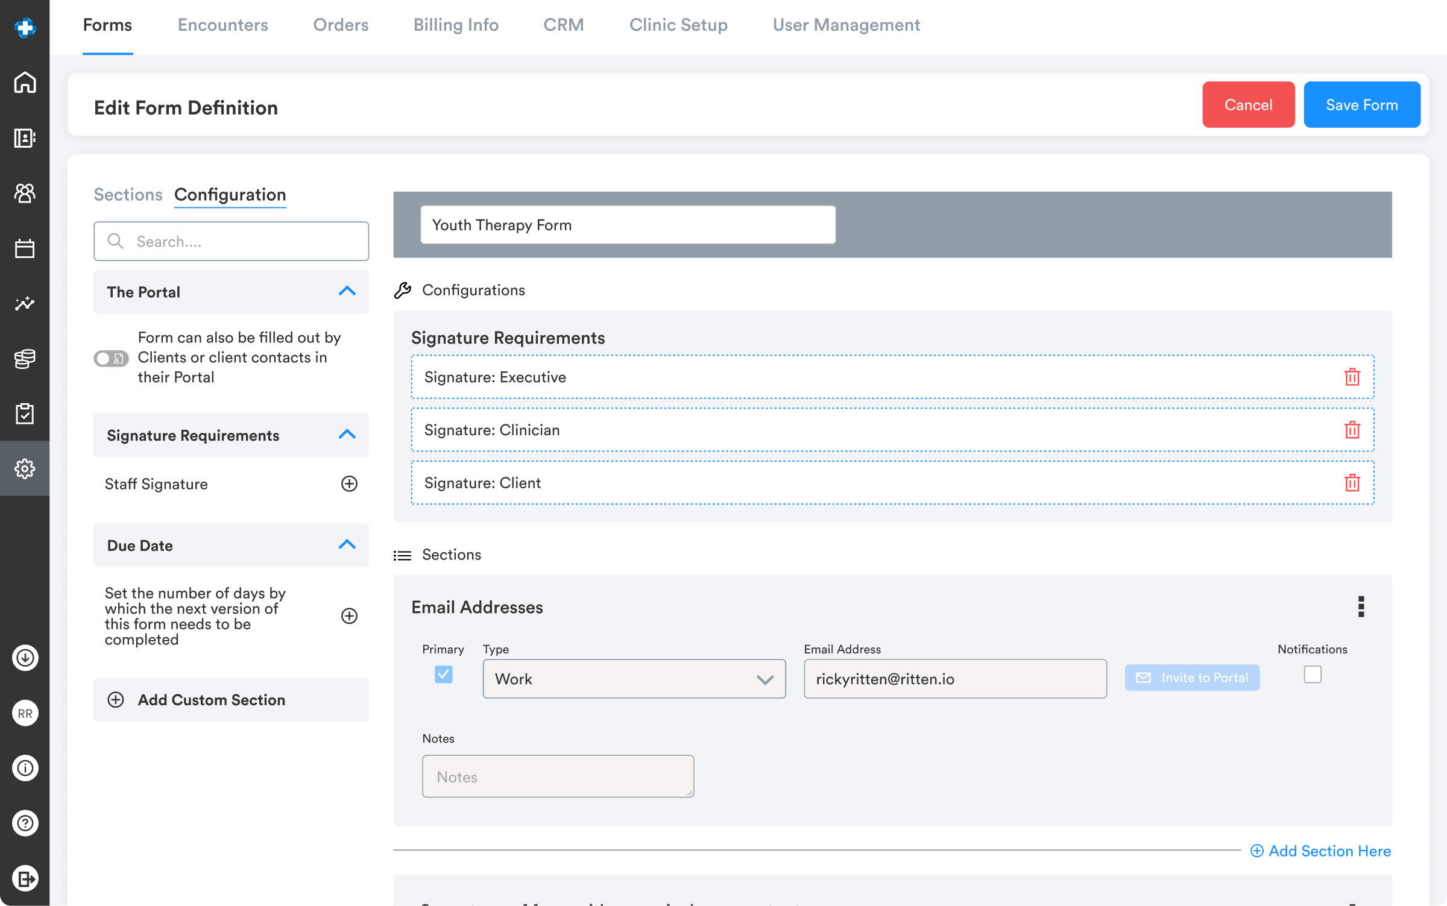Image resolution: width=1447 pixels, height=906 pixels.
Task: Click the logout icon in sidebar
Action: click(25, 878)
